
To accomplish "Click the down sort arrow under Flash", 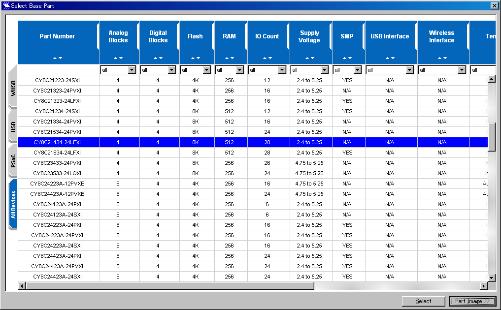I will pos(198,58).
